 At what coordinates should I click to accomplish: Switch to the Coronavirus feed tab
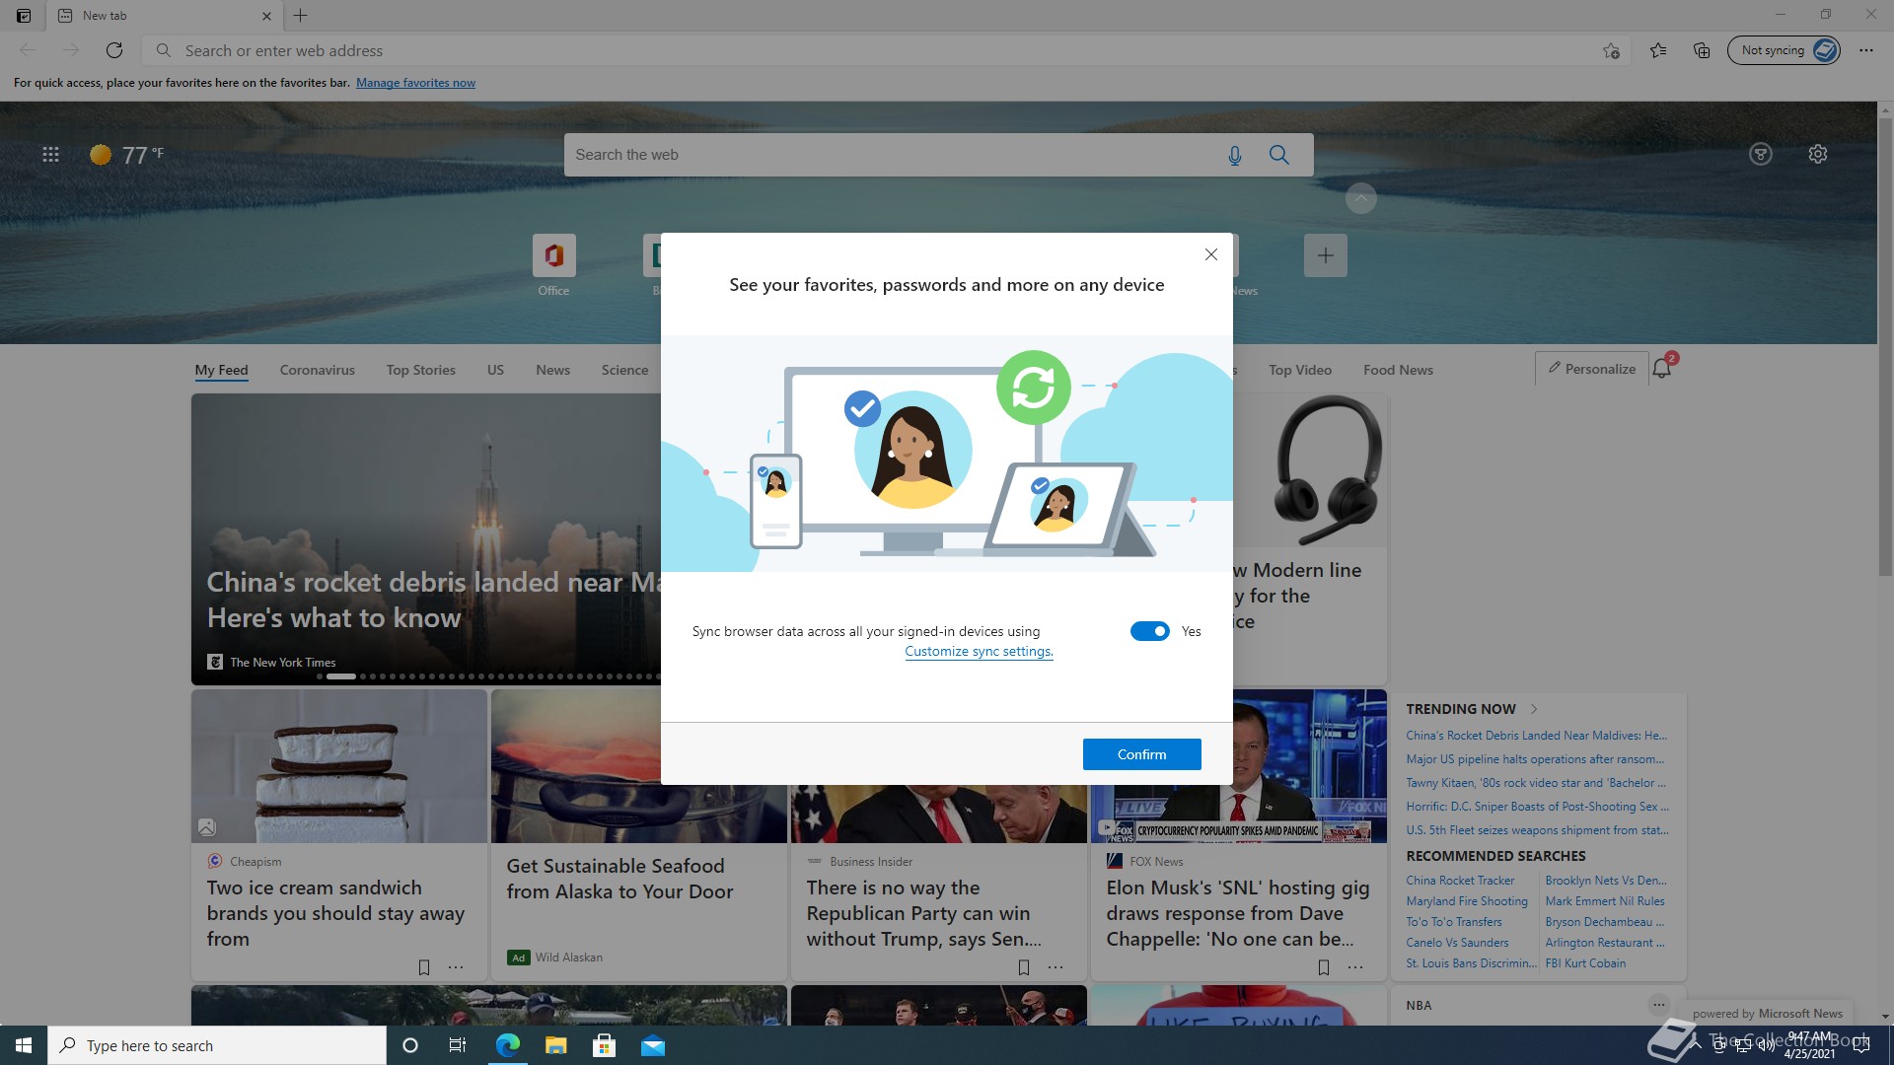317,370
